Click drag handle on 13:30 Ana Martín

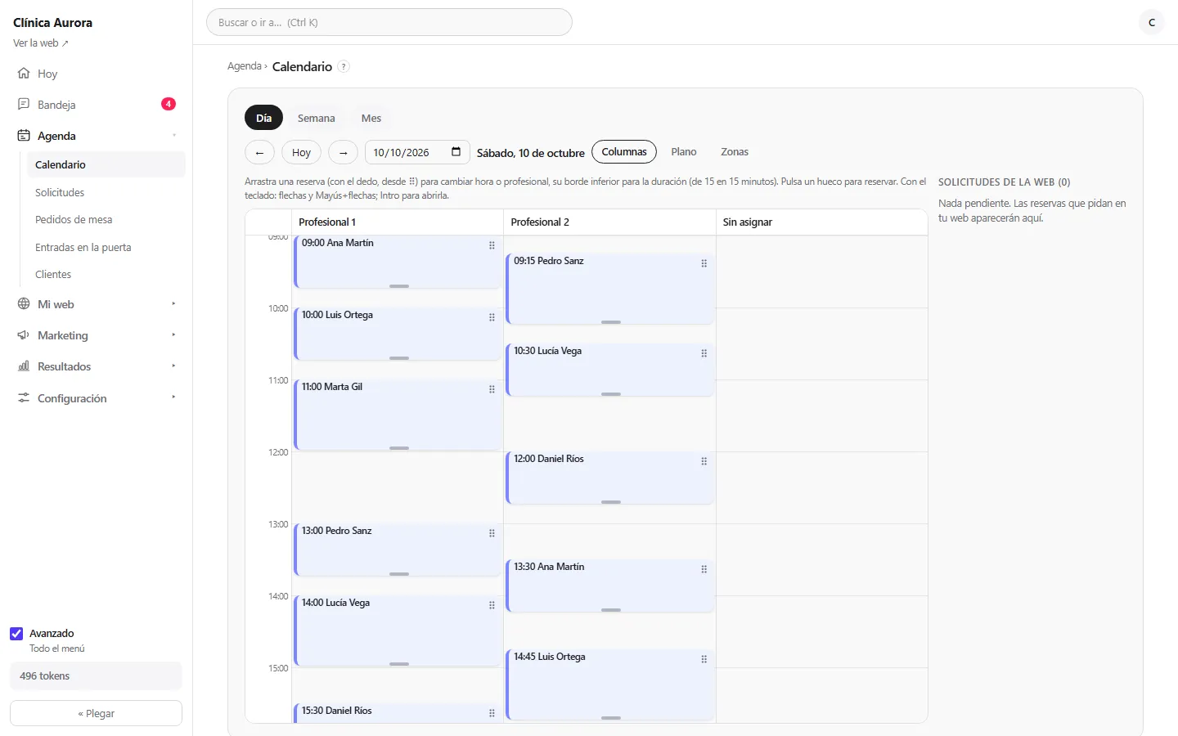click(x=704, y=569)
